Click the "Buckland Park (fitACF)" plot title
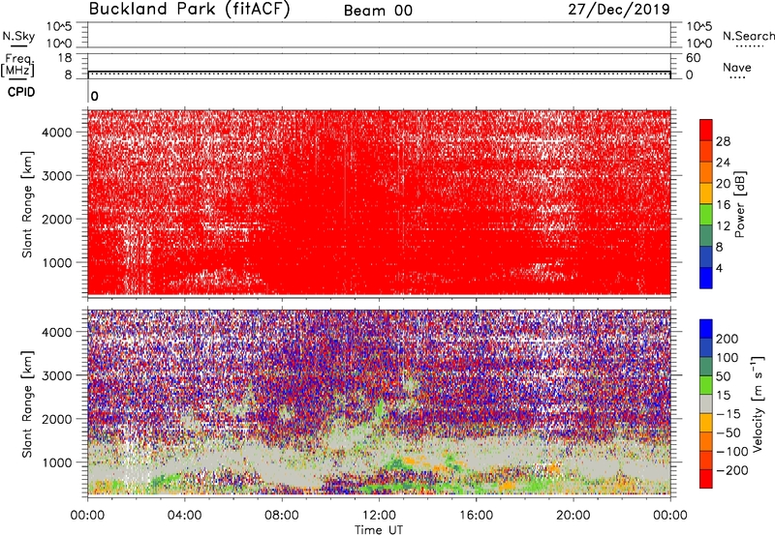This screenshot has width=775, height=536. [x=189, y=9]
